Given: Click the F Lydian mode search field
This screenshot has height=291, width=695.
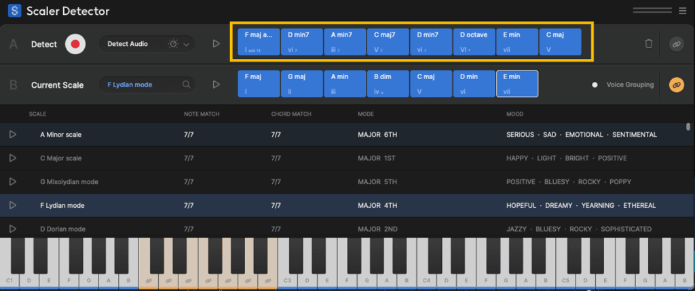Looking at the screenshot, I should 146,85.
